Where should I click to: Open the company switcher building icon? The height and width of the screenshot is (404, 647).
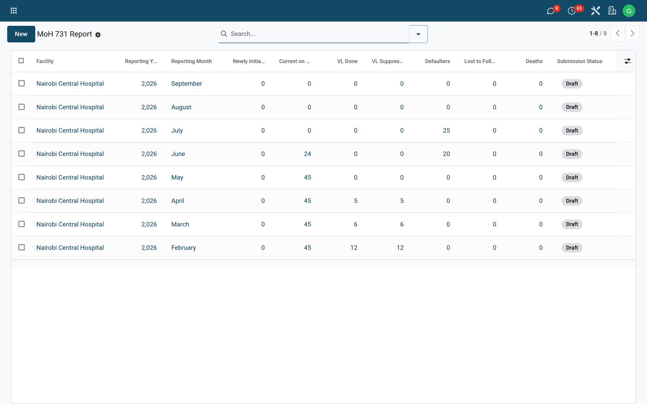(x=612, y=11)
